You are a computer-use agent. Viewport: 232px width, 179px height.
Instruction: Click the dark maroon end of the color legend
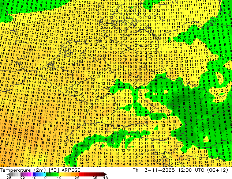click(104, 174)
